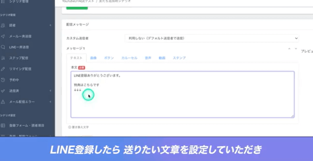
Task: Click the 読者 (readers) sidebar icon
Action: 3,25
